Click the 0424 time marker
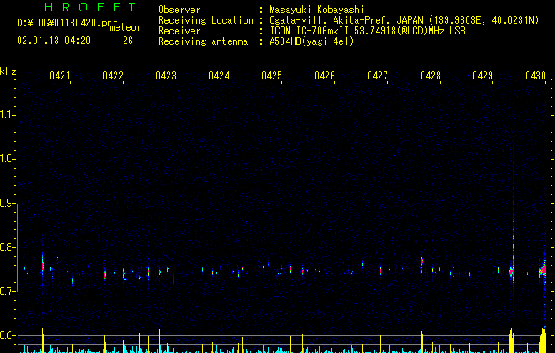This screenshot has height=353, width=555. [219, 75]
